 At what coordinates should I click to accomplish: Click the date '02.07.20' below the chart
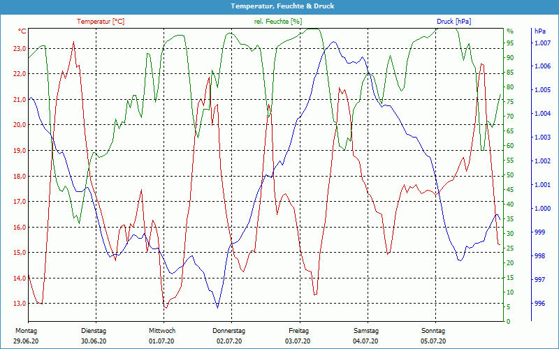pos(229,341)
